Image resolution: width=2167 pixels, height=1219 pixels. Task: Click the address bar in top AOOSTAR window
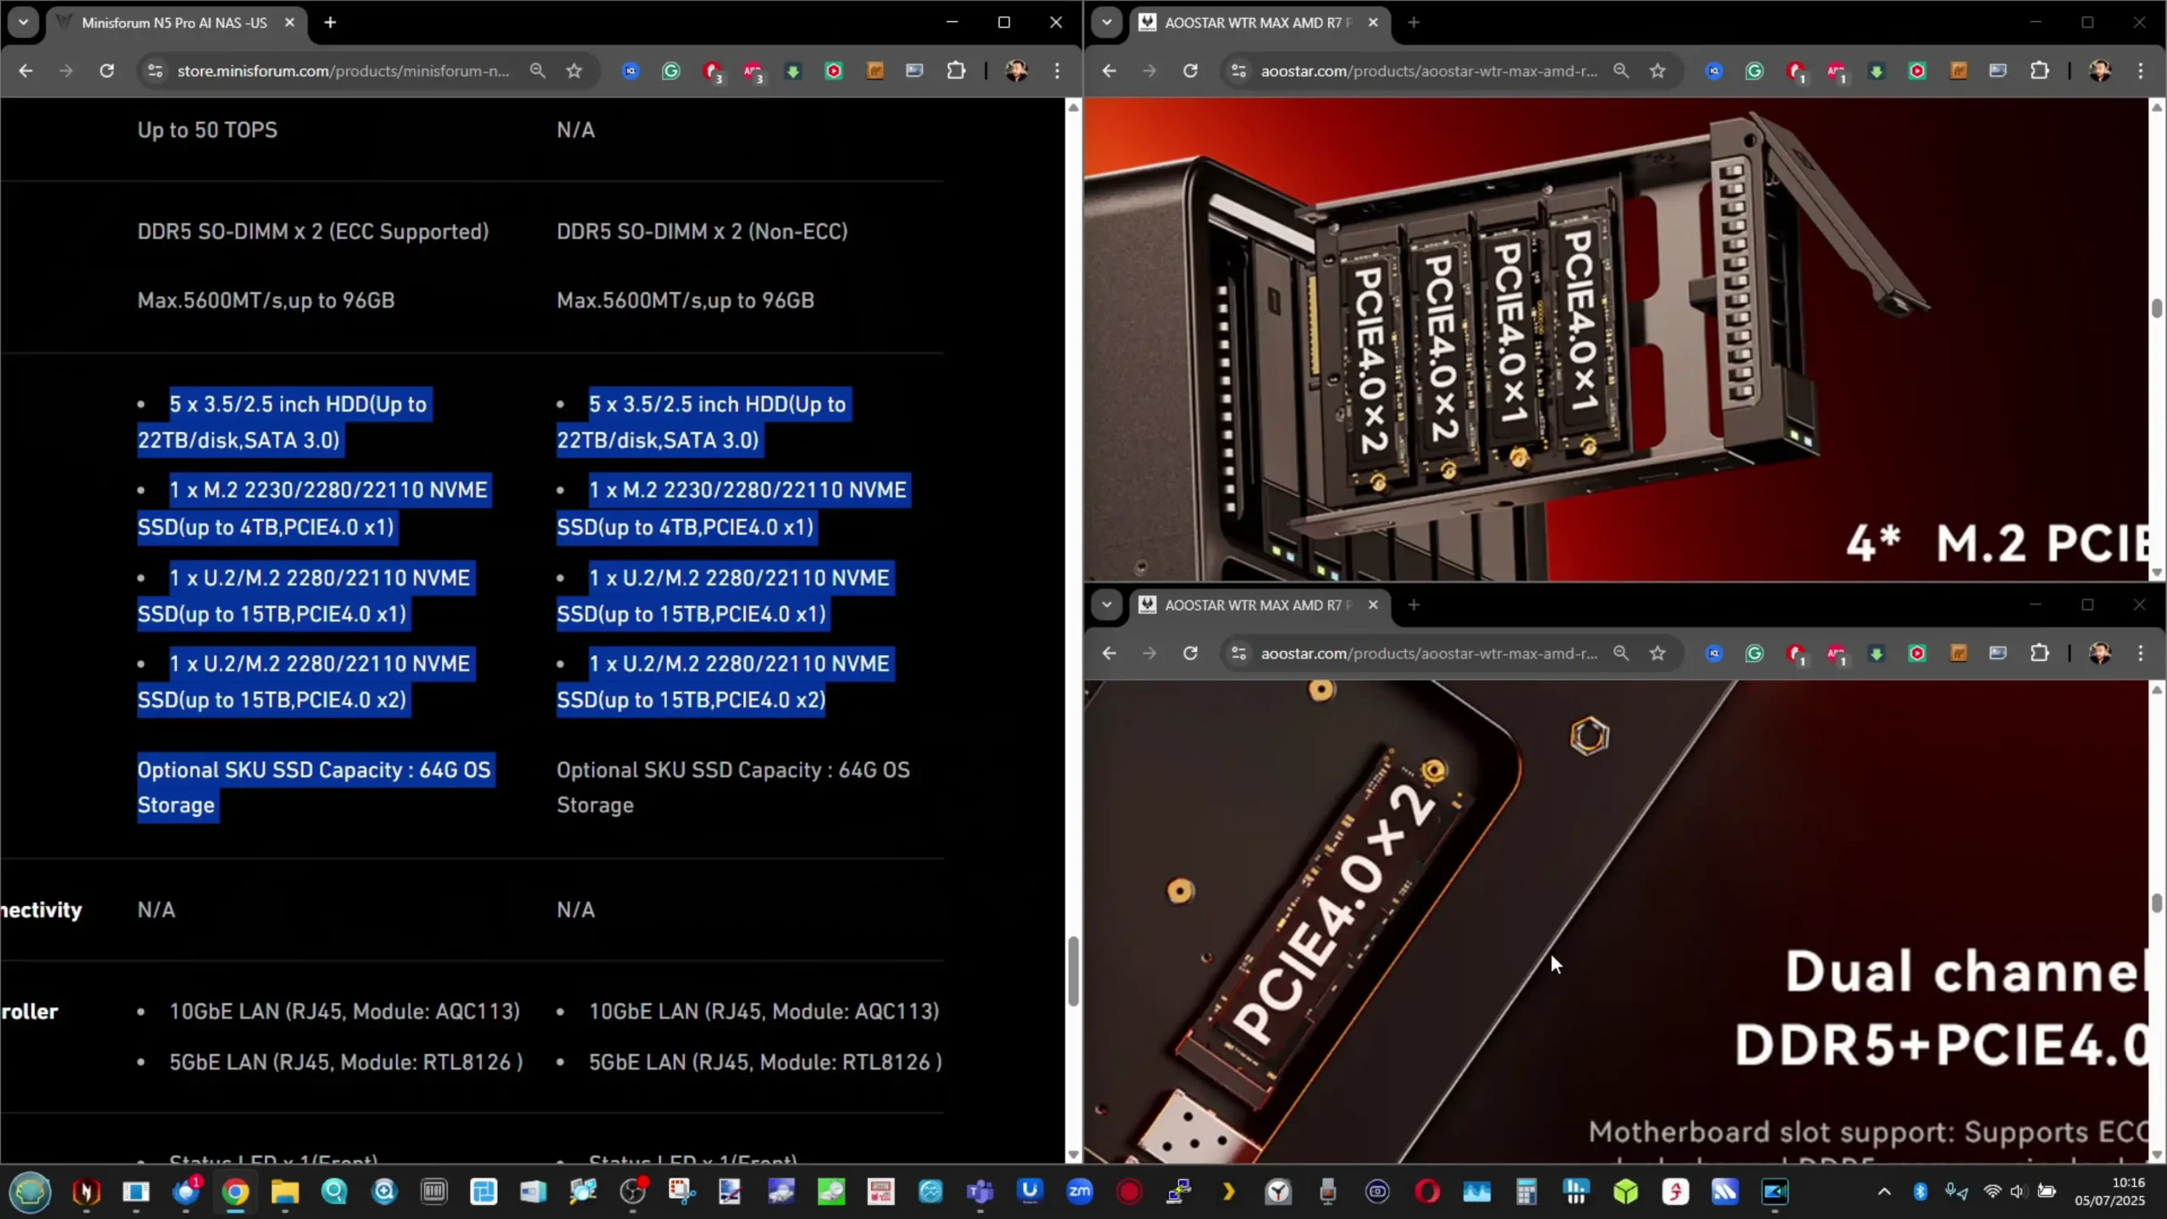tap(1429, 71)
